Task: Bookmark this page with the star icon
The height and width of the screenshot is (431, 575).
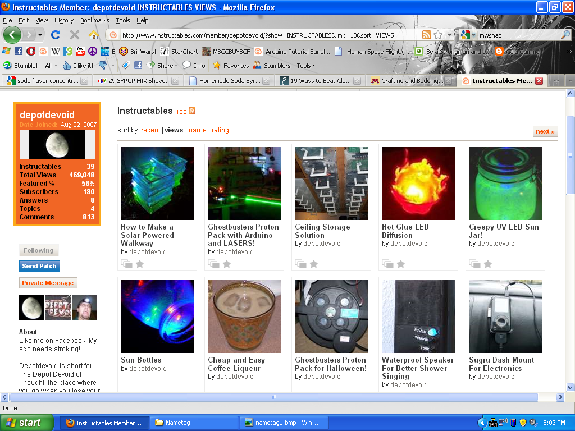Action: pyautogui.click(x=438, y=35)
